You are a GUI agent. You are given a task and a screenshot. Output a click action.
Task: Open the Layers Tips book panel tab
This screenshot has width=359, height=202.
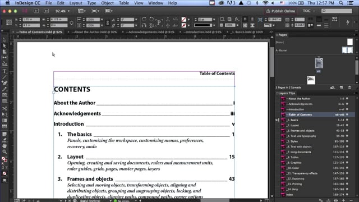(x=287, y=93)
